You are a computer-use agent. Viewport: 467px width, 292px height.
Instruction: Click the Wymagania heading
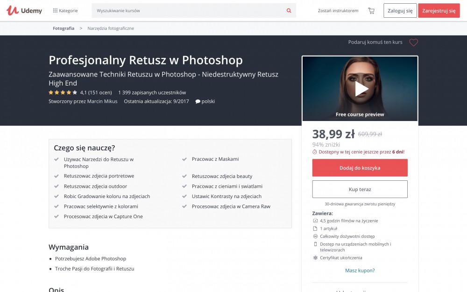[69, 247]
